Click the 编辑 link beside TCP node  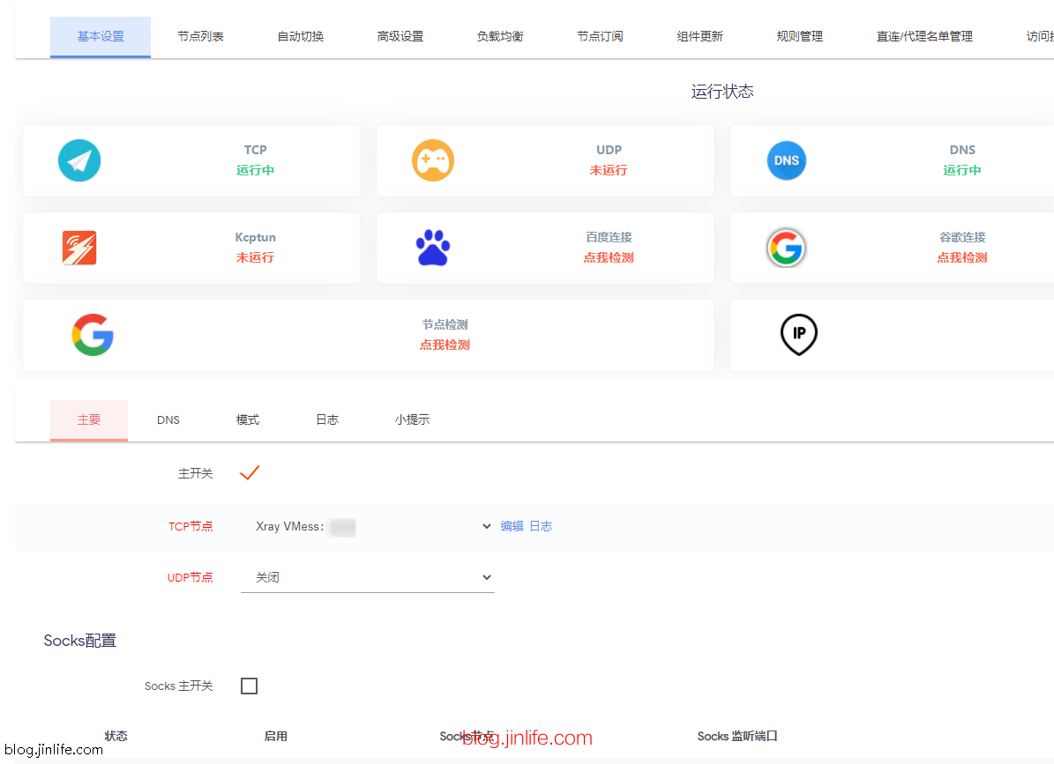click(x=512, y=526)
